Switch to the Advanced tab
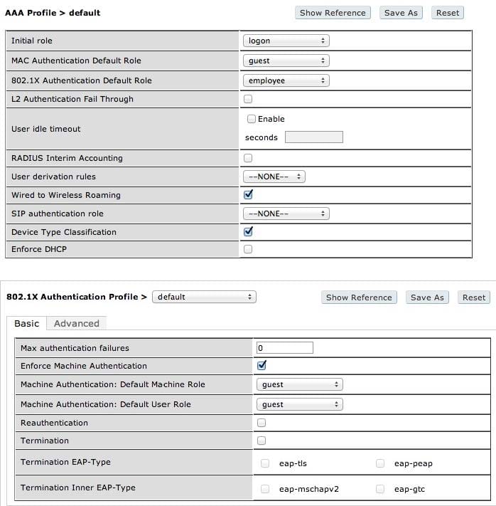 coord(76,323)
